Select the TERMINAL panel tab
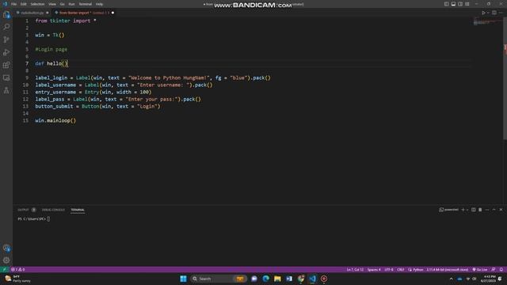Image resolution: width=507 pixels, height=285 pixels. click(78, 210)
